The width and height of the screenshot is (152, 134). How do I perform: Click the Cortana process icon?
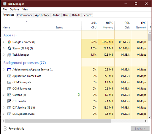tap(9, 95)
